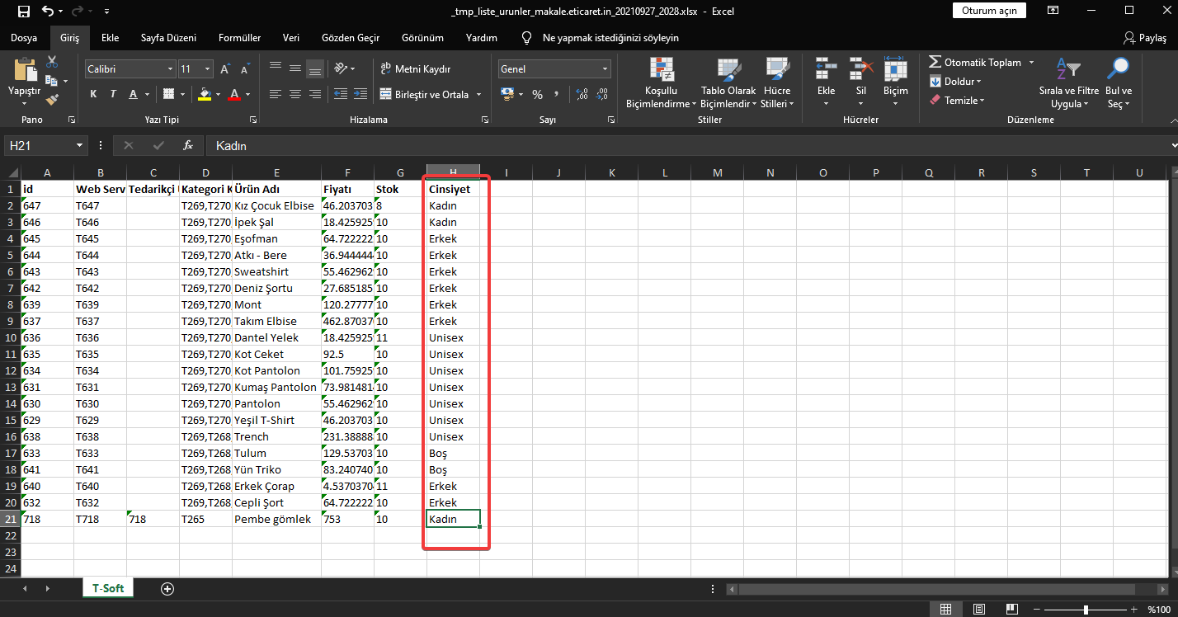Apply percent style number format

click(537, 94)
